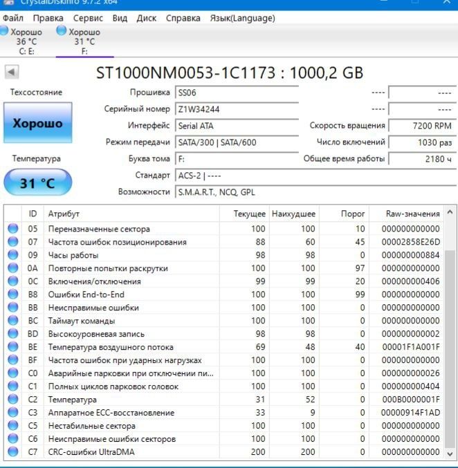The image size is (458, 468).
Task: Click status icon for attribute C3
Action: (13, 412)
